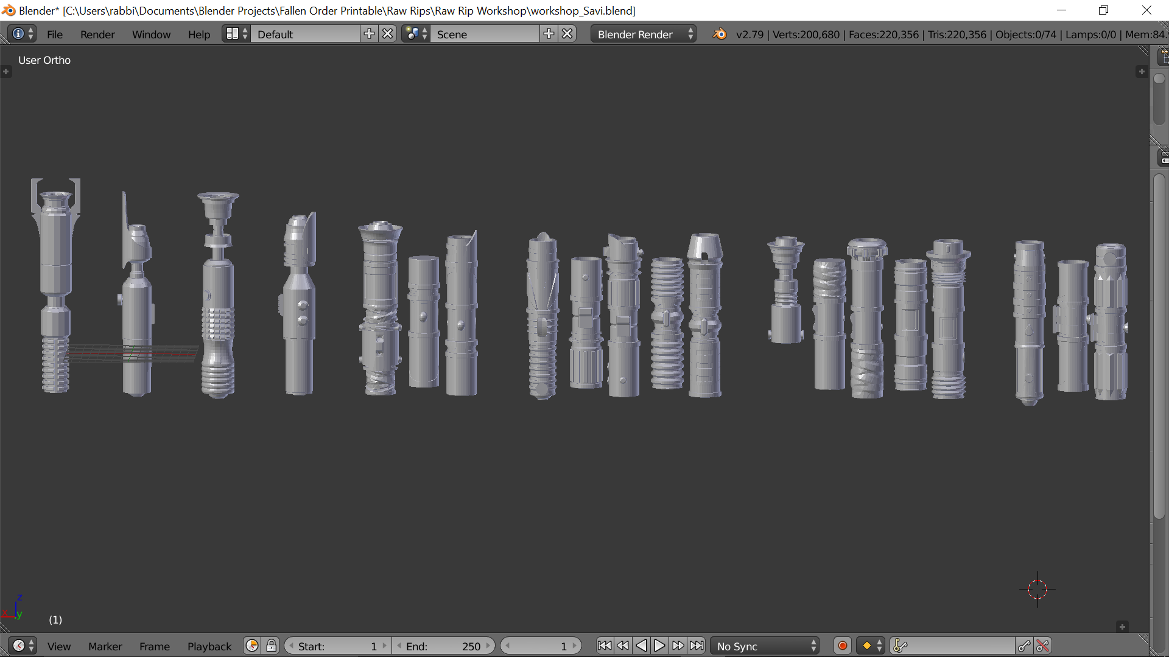Edit the Scene name field
This screenshot has height=657, width=1169.
[x=485, y=34]
